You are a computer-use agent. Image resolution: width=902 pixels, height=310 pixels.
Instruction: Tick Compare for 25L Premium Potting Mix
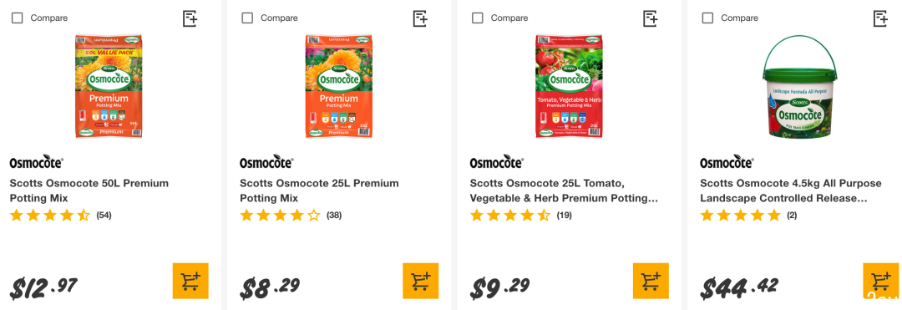pos(247,18)
